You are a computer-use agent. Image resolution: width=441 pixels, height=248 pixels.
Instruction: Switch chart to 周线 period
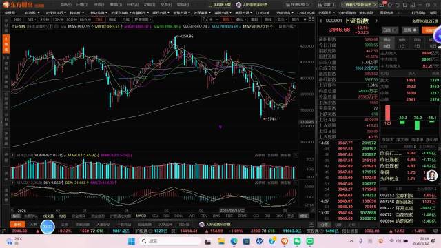coord(112,19)
